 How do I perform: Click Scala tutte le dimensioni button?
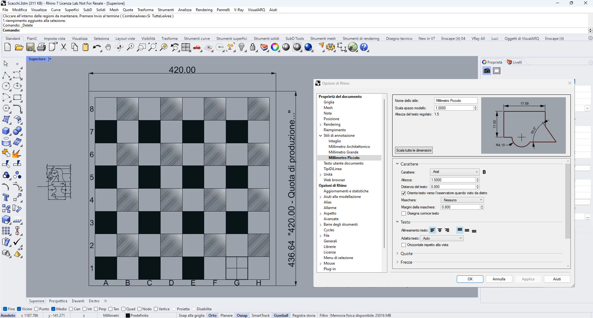click(414, 150)
